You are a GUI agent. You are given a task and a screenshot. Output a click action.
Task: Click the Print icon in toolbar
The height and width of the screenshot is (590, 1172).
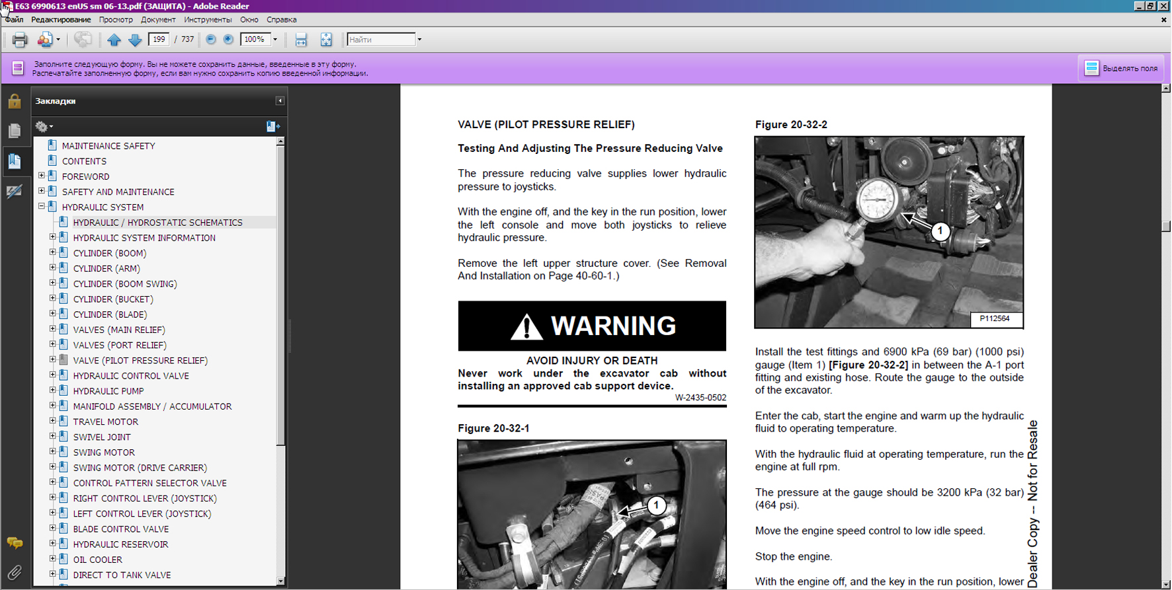20,40
